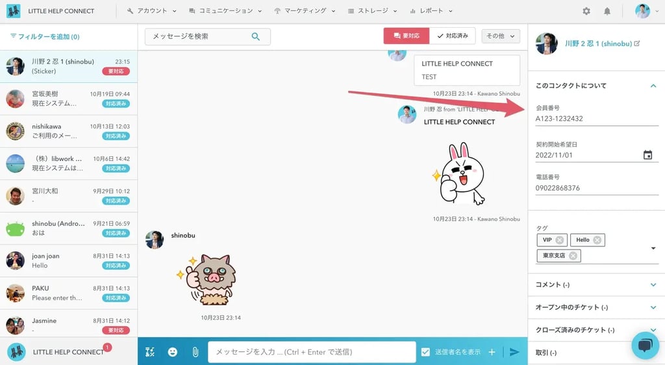The width and height of the screenshot is (665, 365).
Task: Set the conversation status to 要対応
Action: (x=406, y=36)
